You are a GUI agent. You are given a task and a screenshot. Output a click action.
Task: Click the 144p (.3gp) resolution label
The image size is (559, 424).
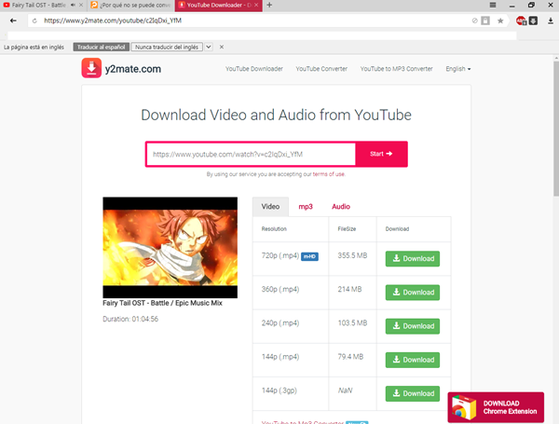pos(279,390)
